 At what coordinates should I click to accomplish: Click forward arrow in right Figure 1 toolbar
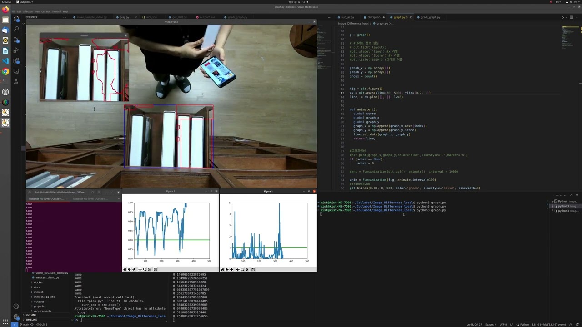231,269
